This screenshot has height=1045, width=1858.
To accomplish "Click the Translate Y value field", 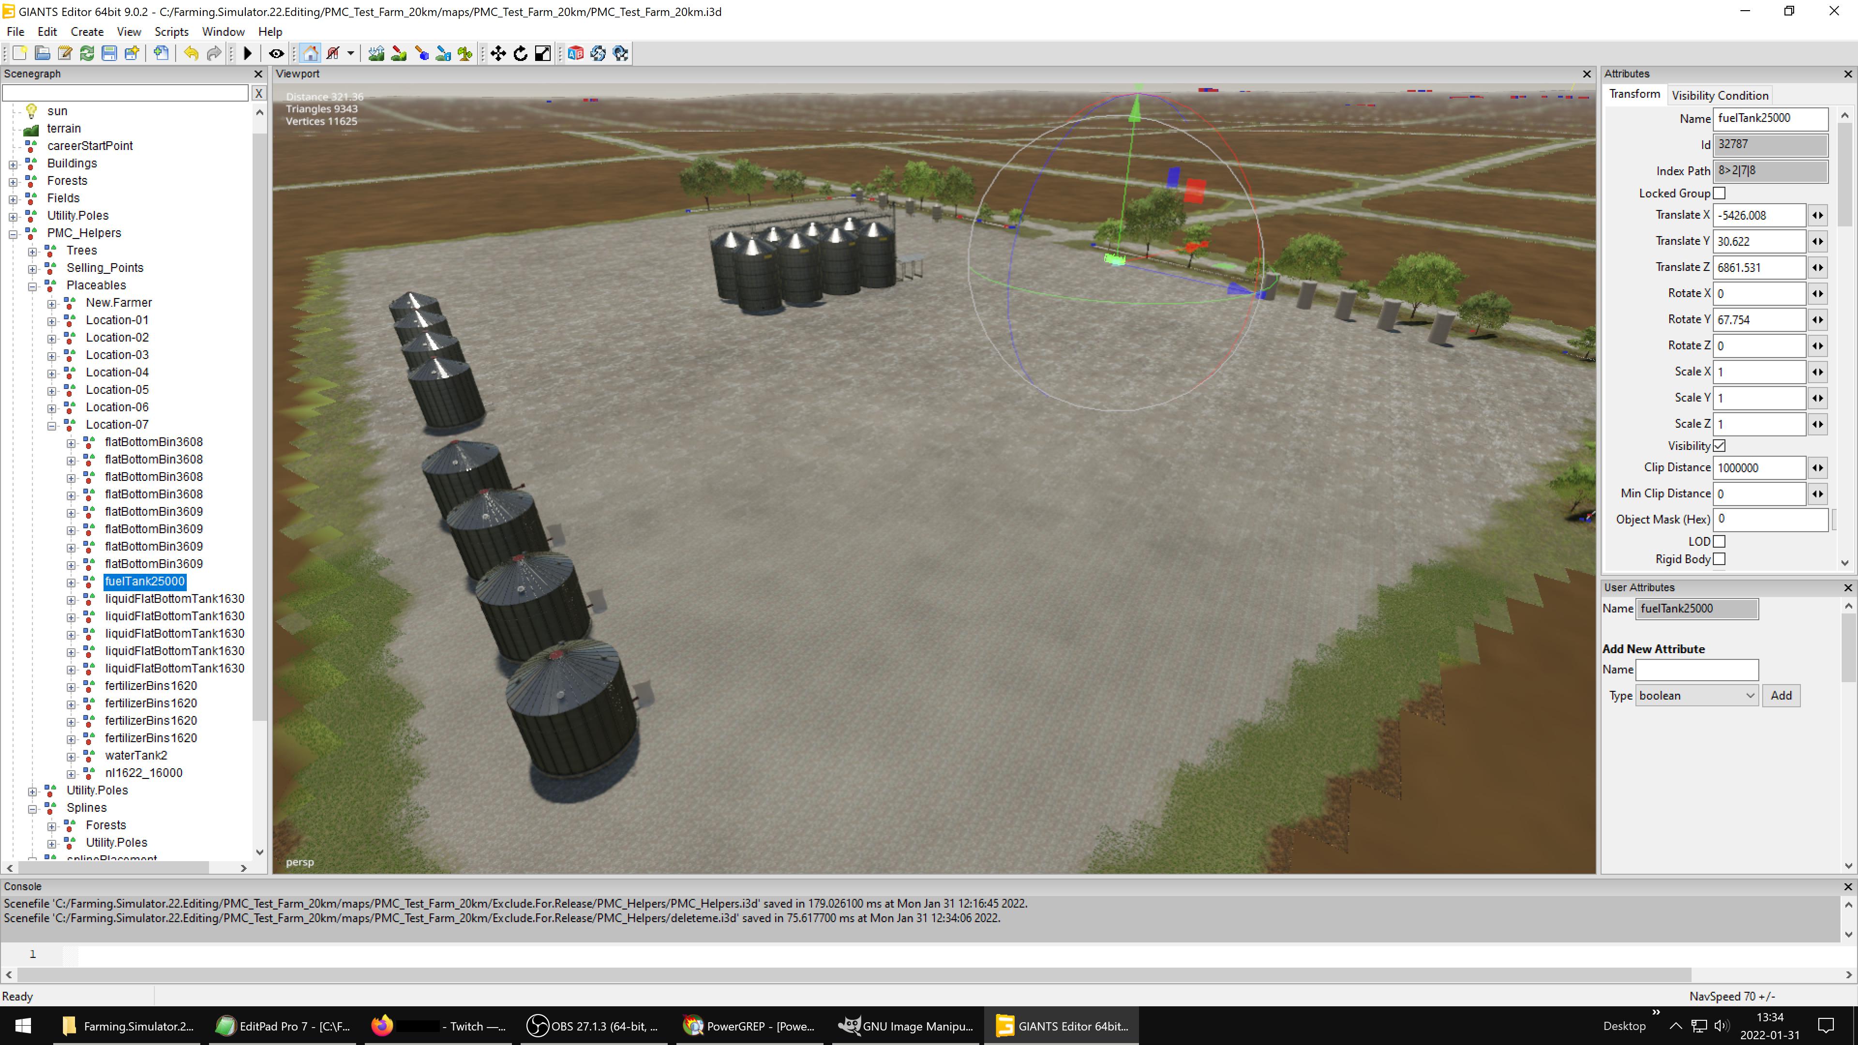I will [1759, 241].
